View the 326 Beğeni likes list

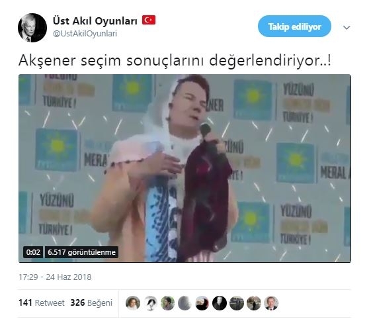tap(91, 303)
